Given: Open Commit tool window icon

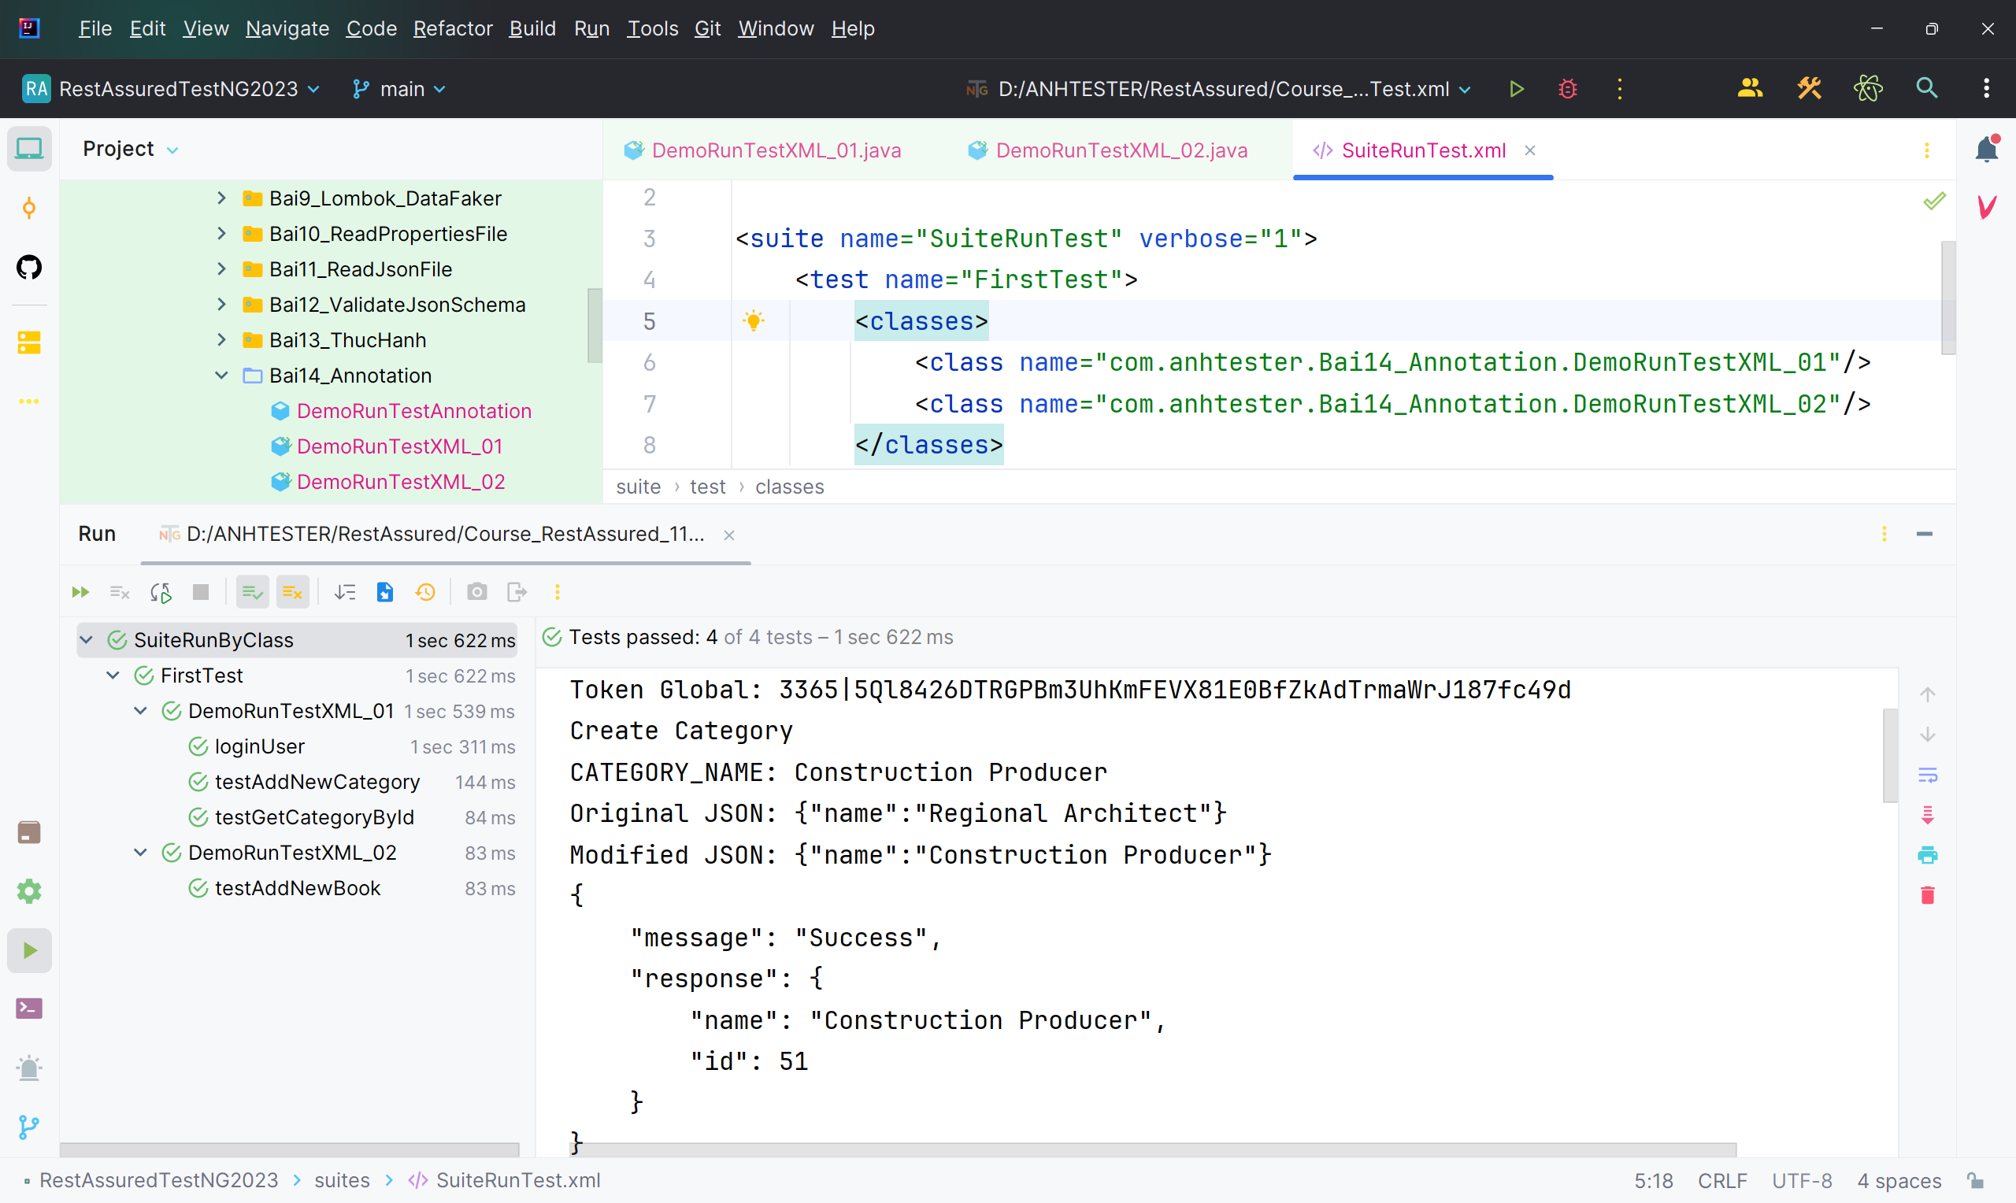Looking at the screenshot, I should (29, 209).
